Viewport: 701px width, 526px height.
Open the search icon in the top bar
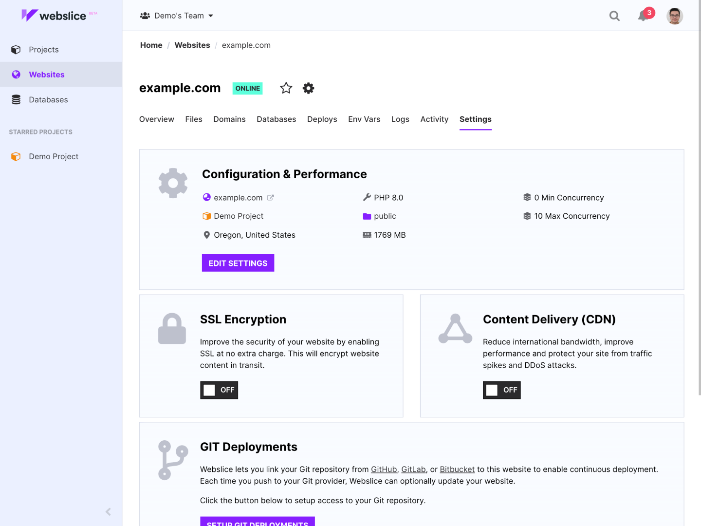614,16
